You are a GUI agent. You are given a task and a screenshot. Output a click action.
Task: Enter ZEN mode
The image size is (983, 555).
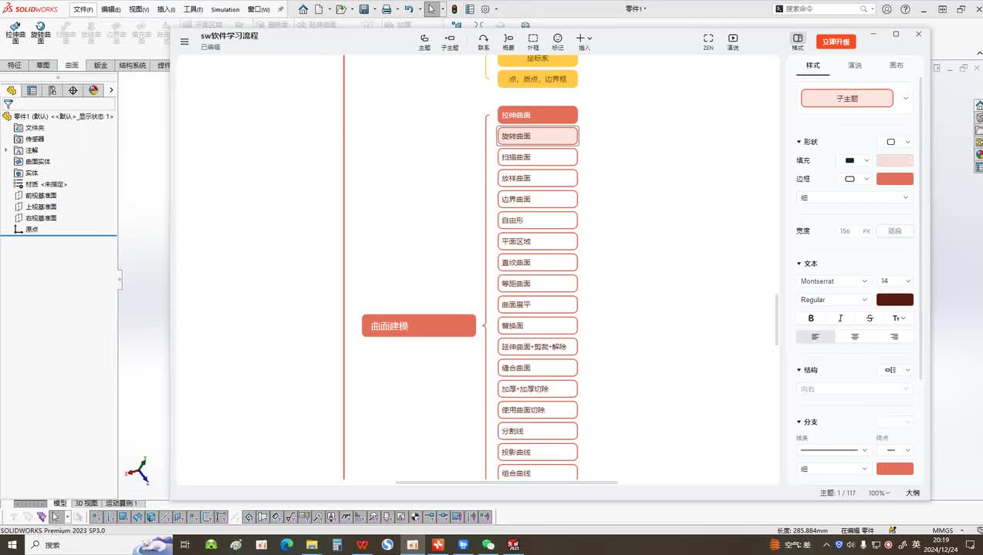click(708, 42)
